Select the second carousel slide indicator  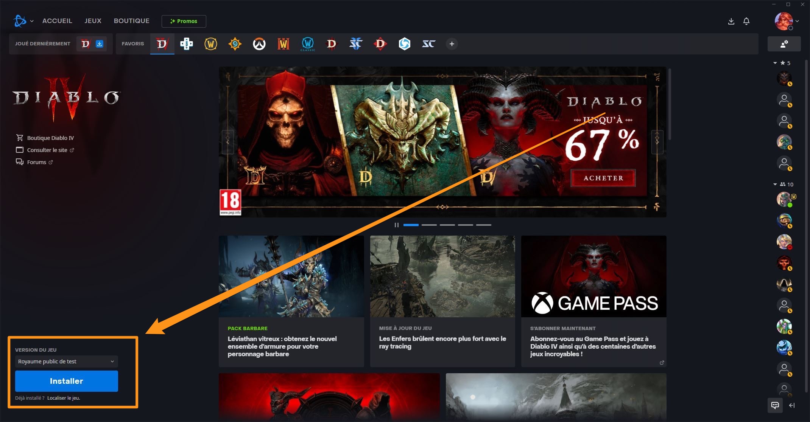(429, 225)
